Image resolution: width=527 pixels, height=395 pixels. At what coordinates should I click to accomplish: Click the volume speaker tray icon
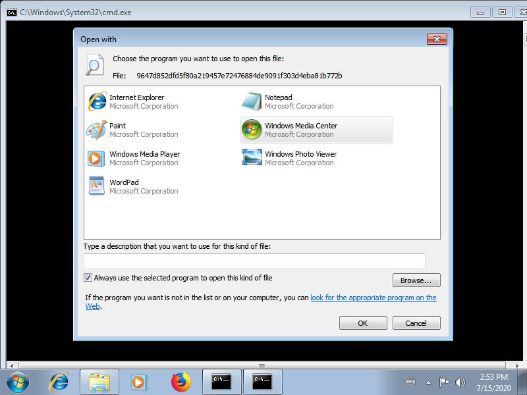point(460,382)
